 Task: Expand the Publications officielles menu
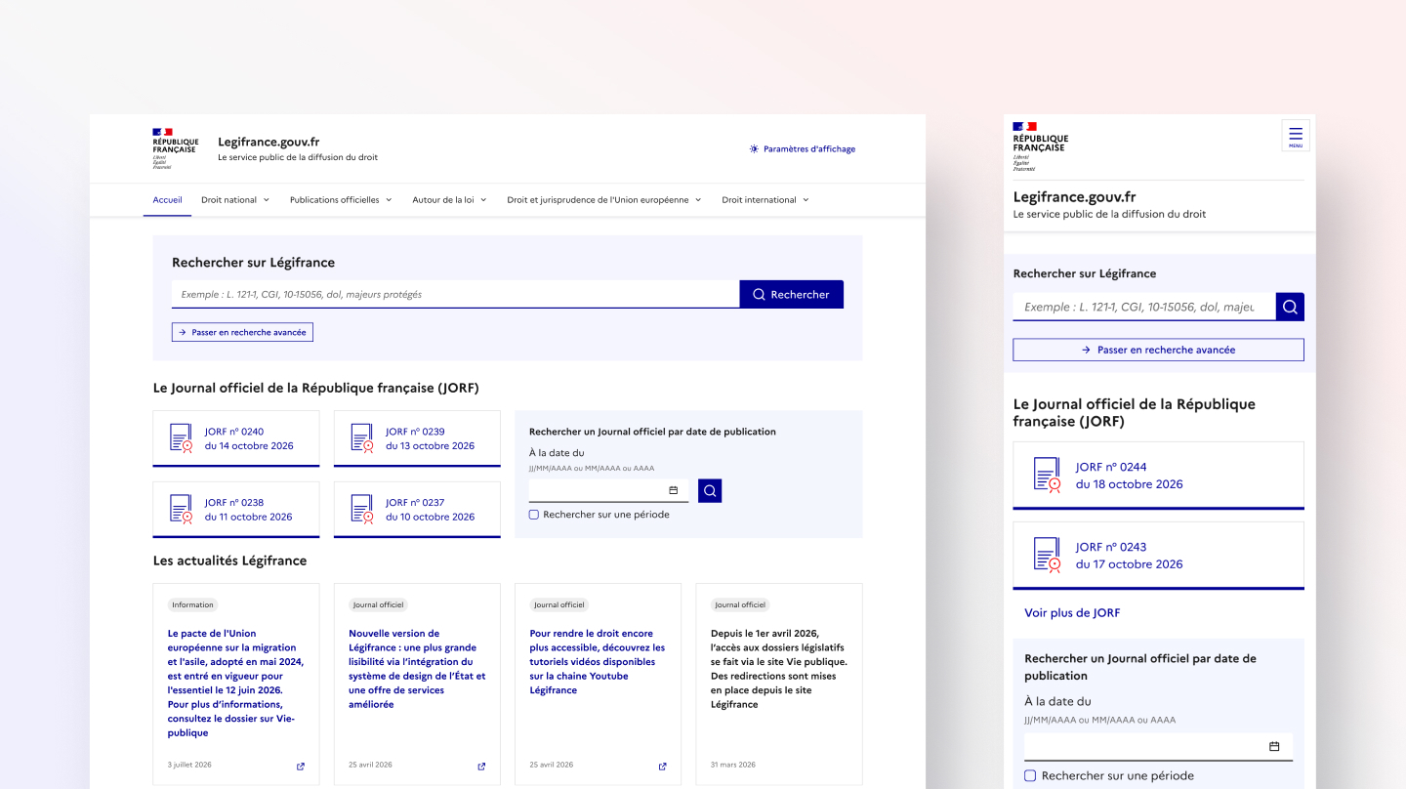tap(341, 199)
